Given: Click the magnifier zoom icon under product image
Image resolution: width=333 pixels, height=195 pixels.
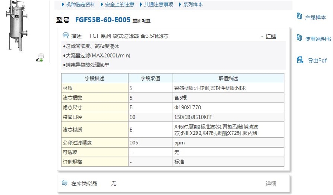Looking at the screenshot, I should 40,58.
